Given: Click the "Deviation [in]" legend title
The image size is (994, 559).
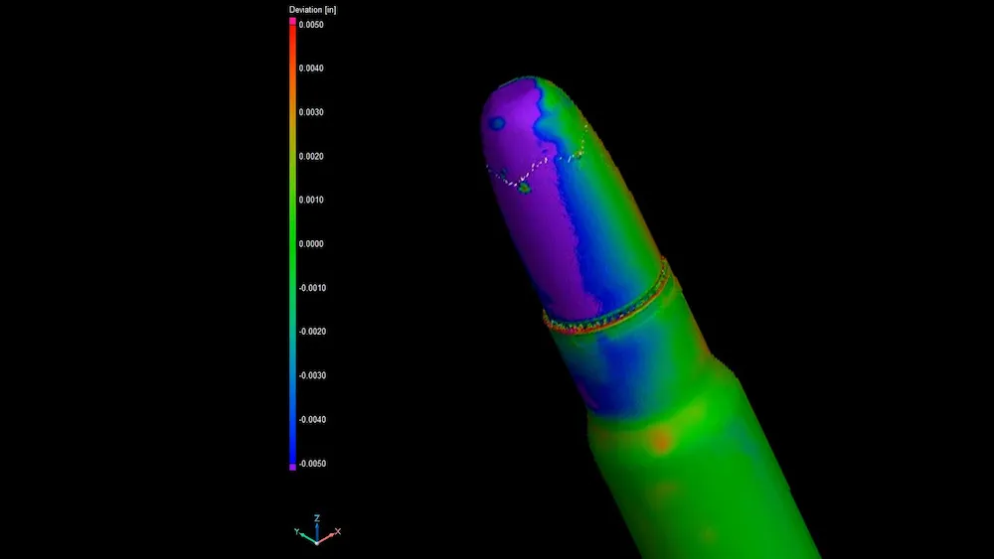Looking at the screenshot, I should pos(312,10).
